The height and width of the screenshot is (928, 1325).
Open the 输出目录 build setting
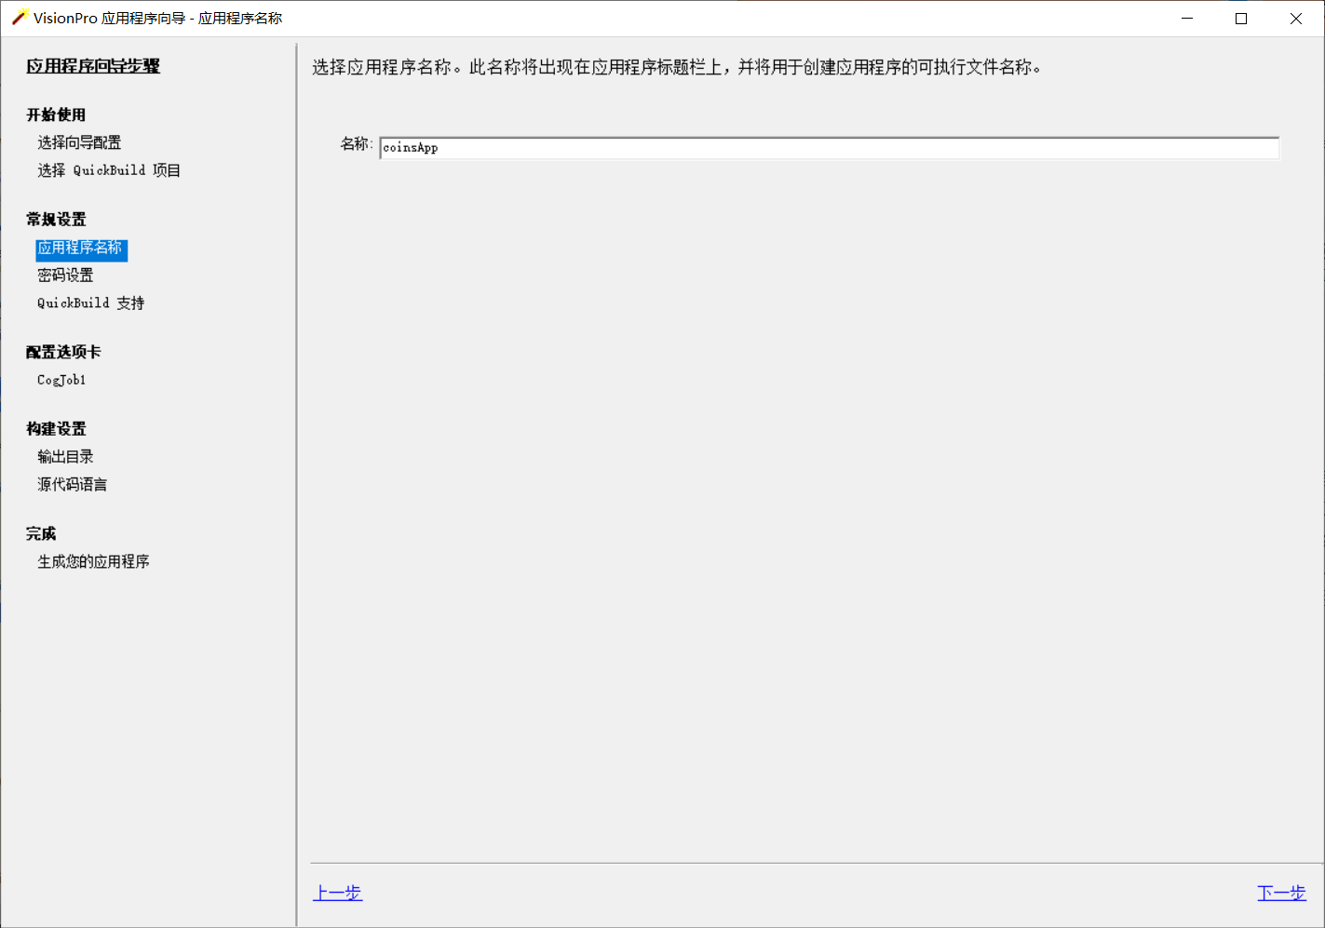[x=65, y=456]
